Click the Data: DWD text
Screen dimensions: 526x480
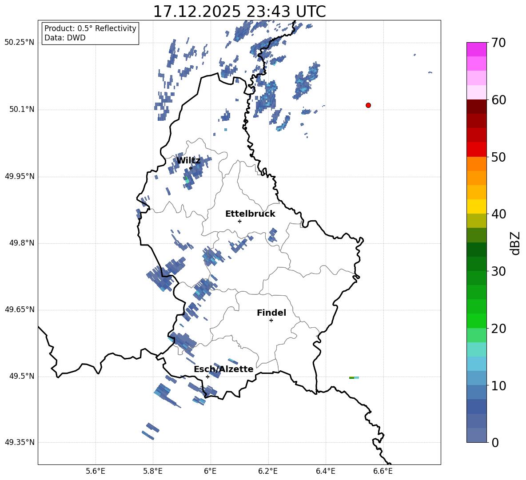(65, 38)
